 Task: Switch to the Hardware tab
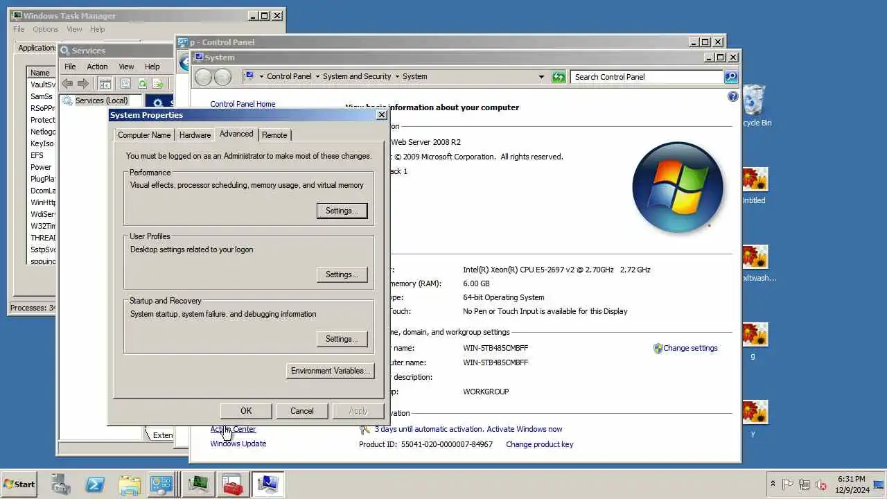click(195, 135)
